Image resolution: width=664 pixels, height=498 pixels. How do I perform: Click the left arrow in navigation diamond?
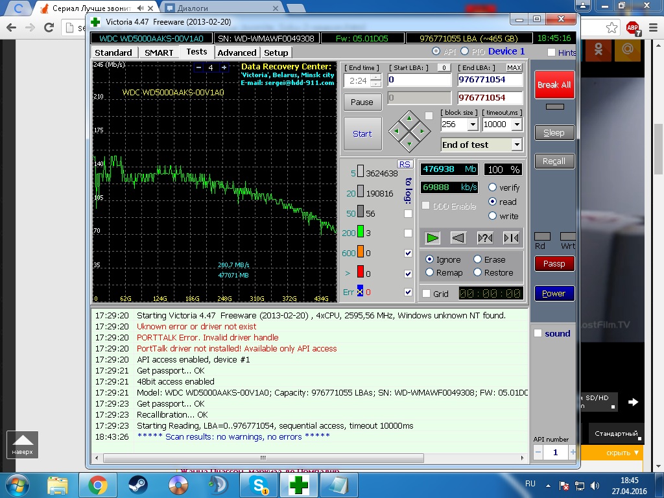tap(396, 131)
